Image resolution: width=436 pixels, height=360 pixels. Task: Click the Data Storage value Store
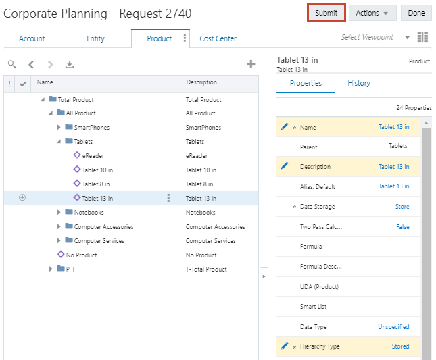pyautogui.click(x=402, y=207)
